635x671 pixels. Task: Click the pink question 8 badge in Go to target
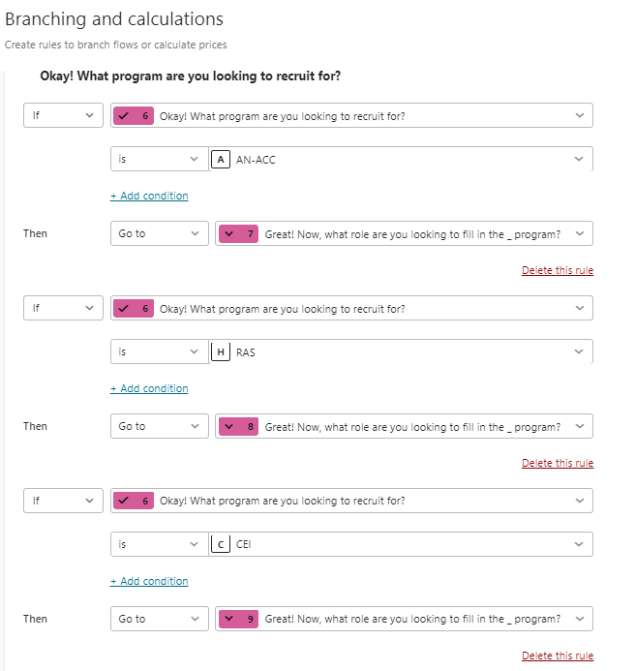[238, 427]
